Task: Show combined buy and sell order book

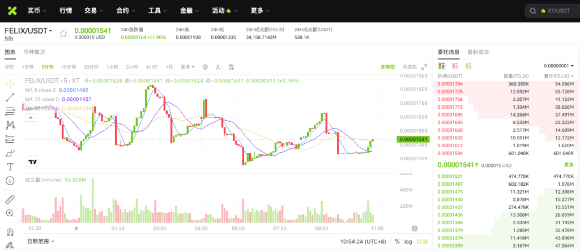Action: [x=441, y=66]
